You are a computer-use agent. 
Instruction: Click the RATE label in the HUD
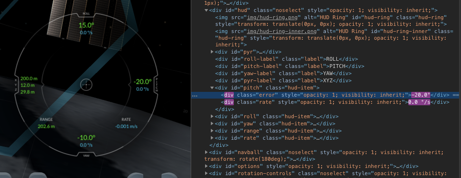[x=126, y=120]
